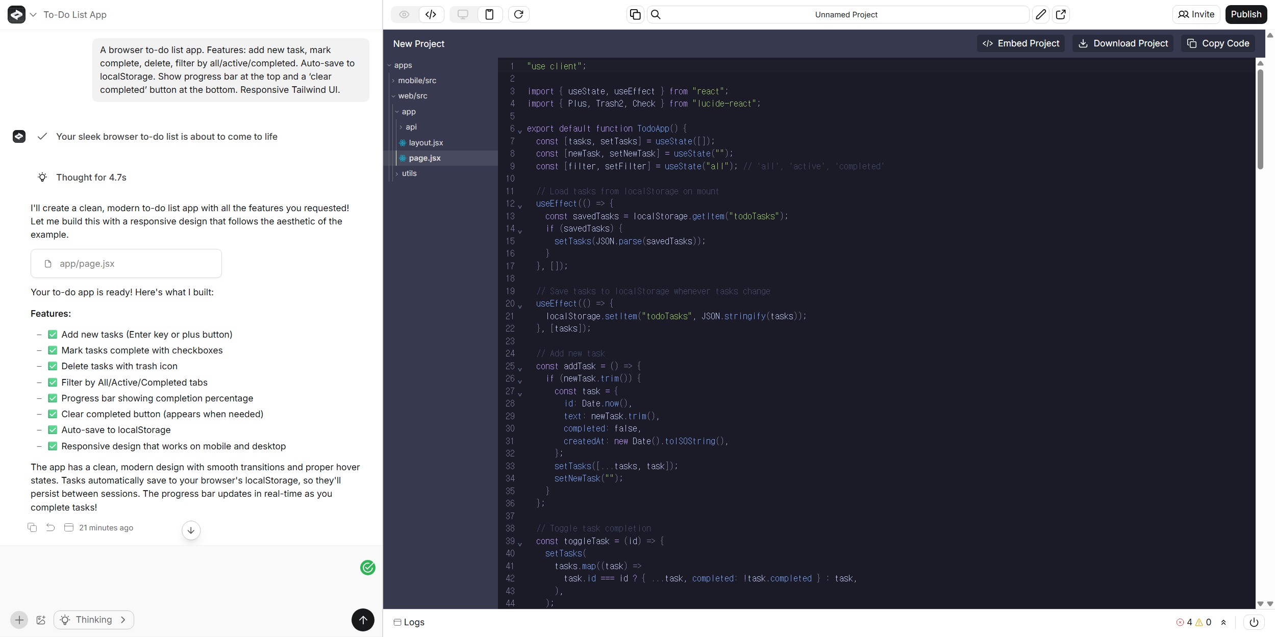Open the Thinking mode selector

point(94,620)
